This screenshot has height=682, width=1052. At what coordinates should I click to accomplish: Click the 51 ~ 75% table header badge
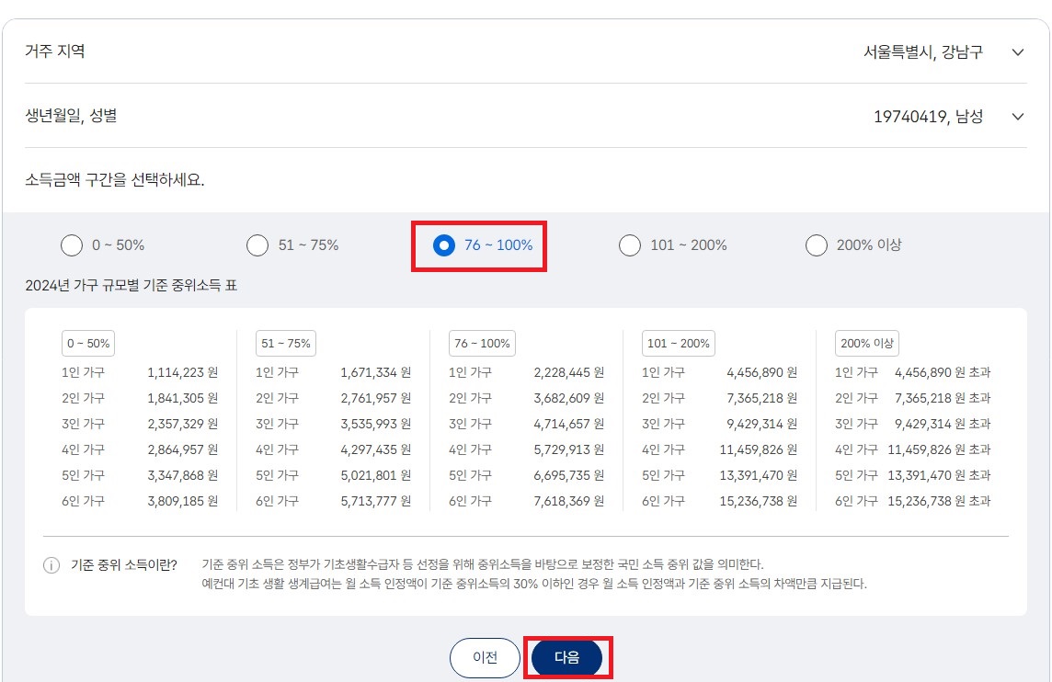coord(286,344)
